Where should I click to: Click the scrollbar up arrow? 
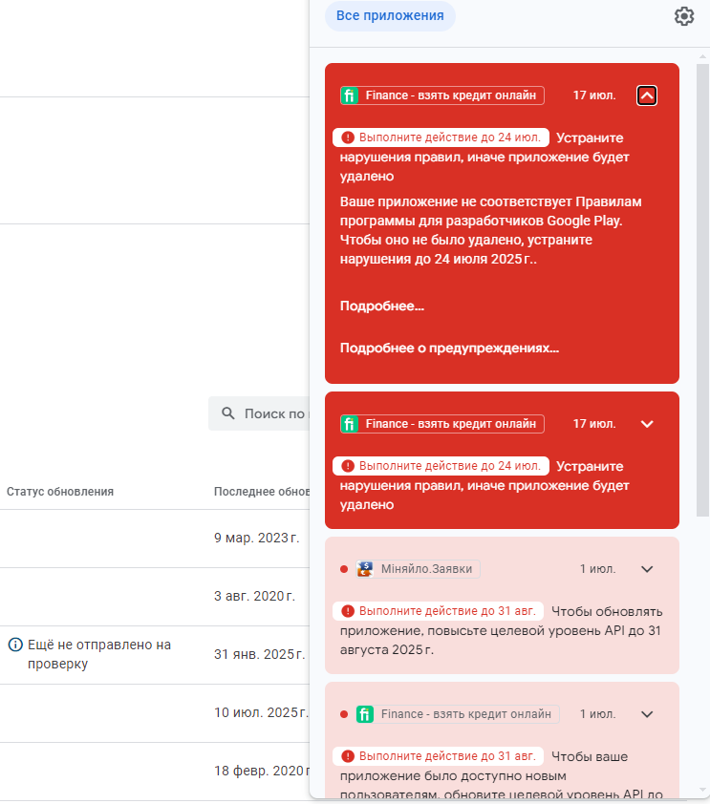tap(702, 56)
